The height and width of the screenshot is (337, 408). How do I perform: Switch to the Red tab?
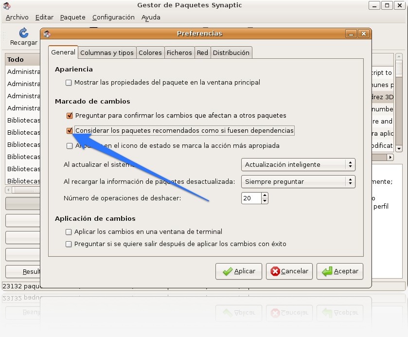coord(202,53)
